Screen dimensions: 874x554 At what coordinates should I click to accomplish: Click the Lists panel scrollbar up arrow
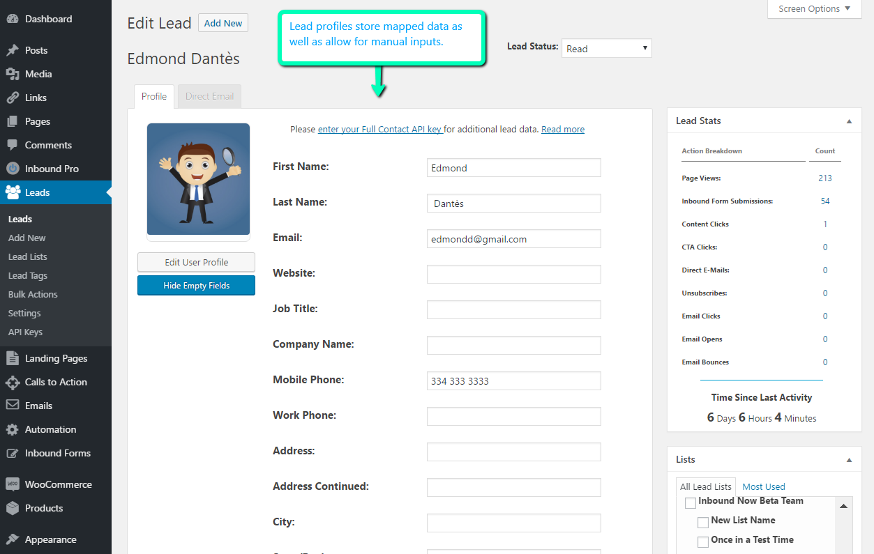click(843, 506)
